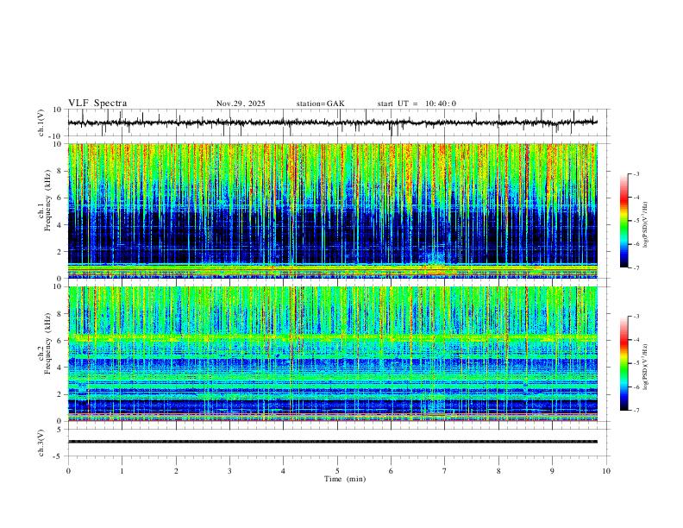Screen dimensions: 683x528
Task: Click the "-4" label on ch.1 color bar
Action: [636, 198]
